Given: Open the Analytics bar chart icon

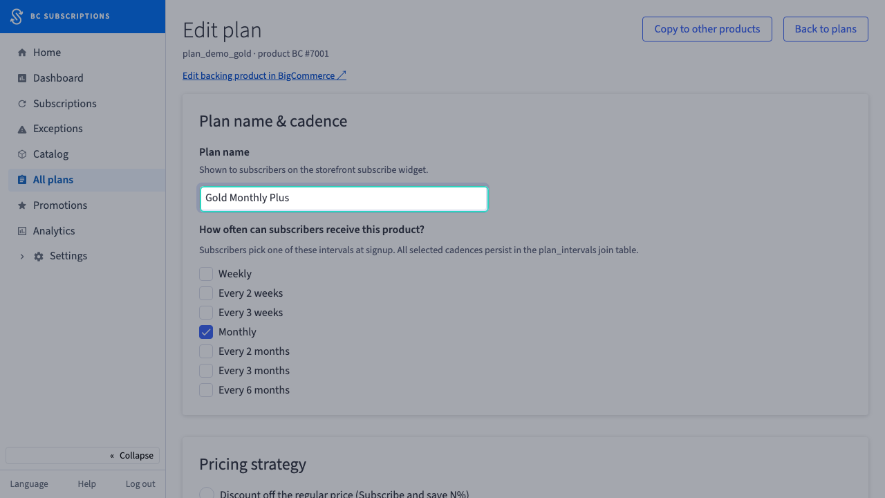Looking at the screenshot, I should (22, 231).
